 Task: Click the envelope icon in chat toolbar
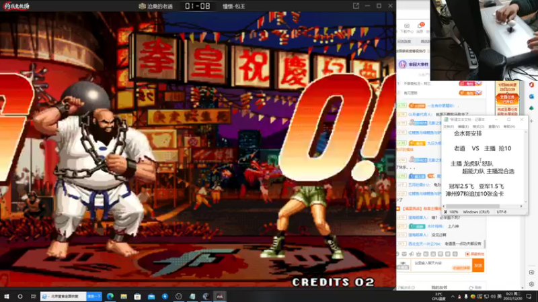404,254
